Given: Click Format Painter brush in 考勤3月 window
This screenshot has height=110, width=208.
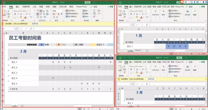Looking at the screenshot, I should pyautogui.click(x=124, y=72).
